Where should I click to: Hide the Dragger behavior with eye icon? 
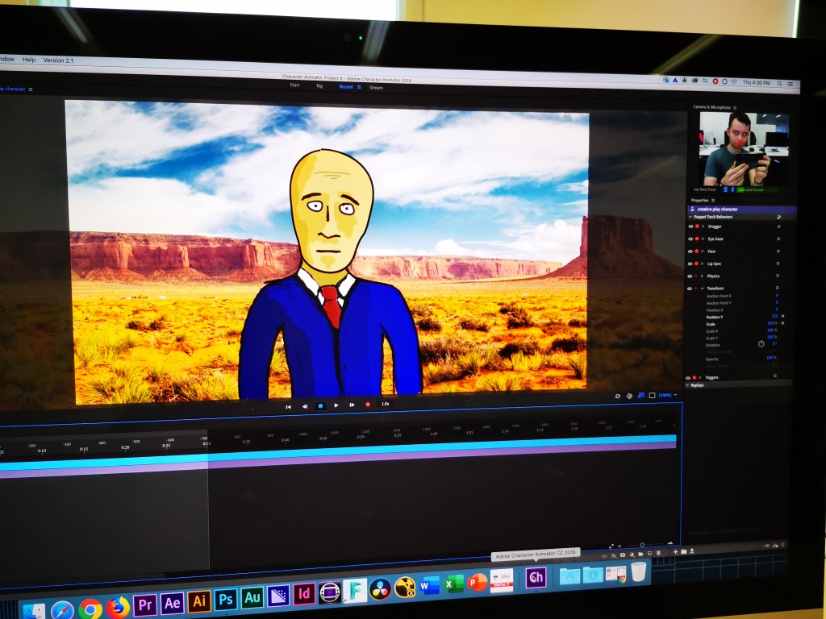point(690,226)
